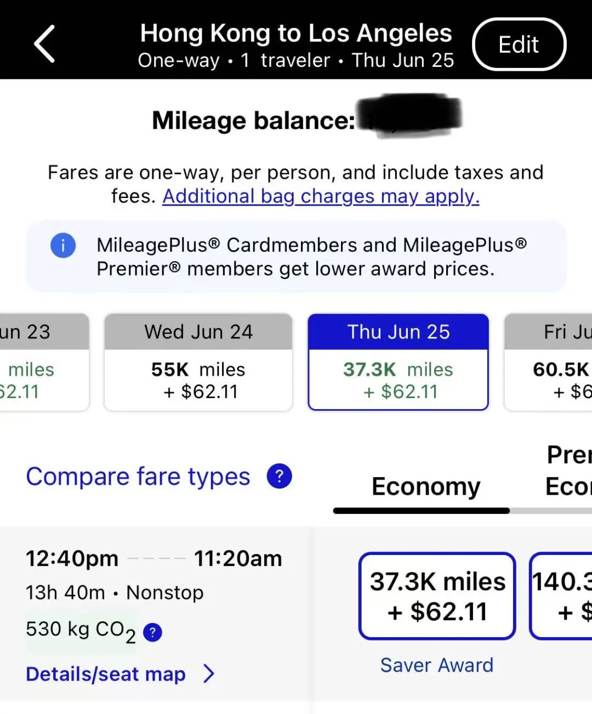Viewport: 592px width, 714px height.
Task: Select the 140.3K miles premium fare
Action: click(x=561, y=596)
